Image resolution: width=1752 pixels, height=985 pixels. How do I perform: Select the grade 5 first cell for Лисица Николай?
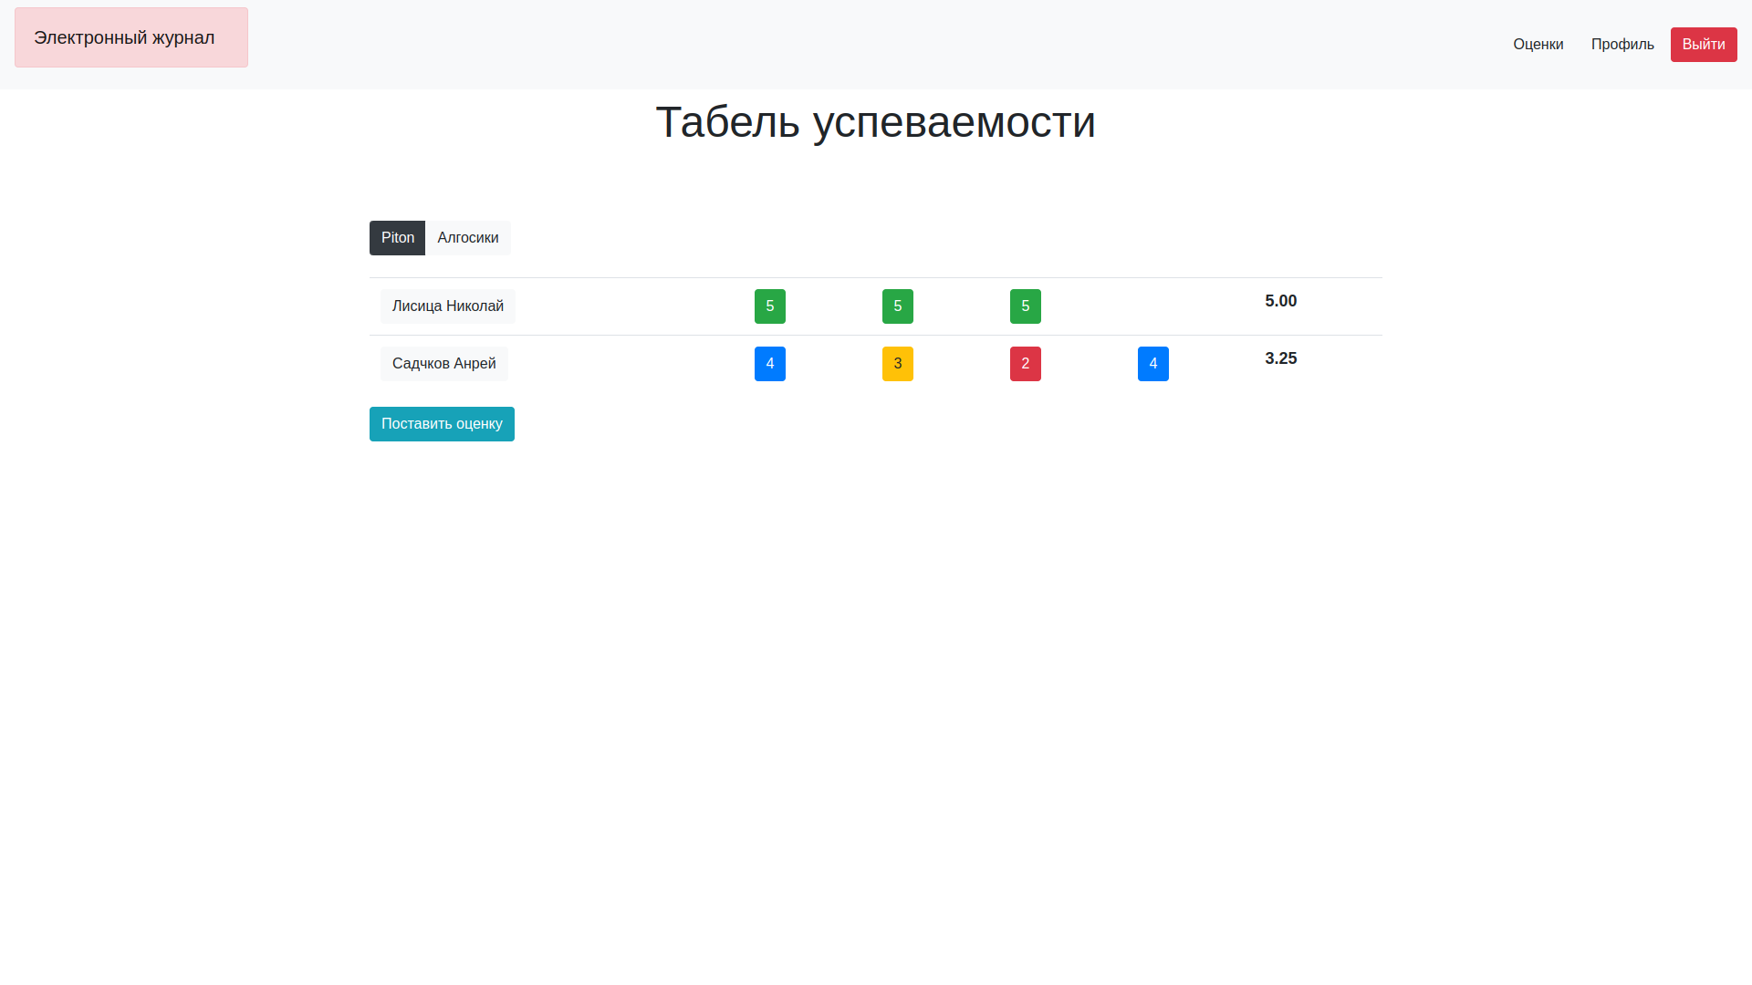pos(769,306)
